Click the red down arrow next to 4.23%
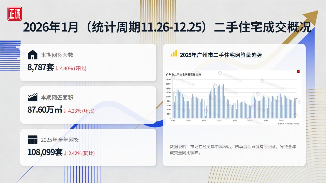This screenshot has width=326, height=183. [65, 111]
